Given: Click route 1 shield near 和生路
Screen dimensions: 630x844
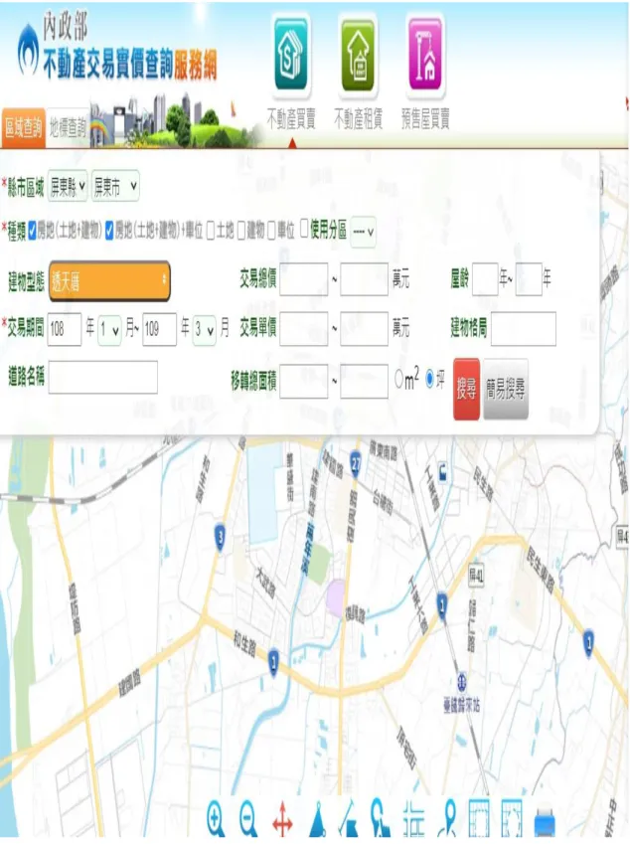Looking at the screenshot, I should tap(273, 662).
